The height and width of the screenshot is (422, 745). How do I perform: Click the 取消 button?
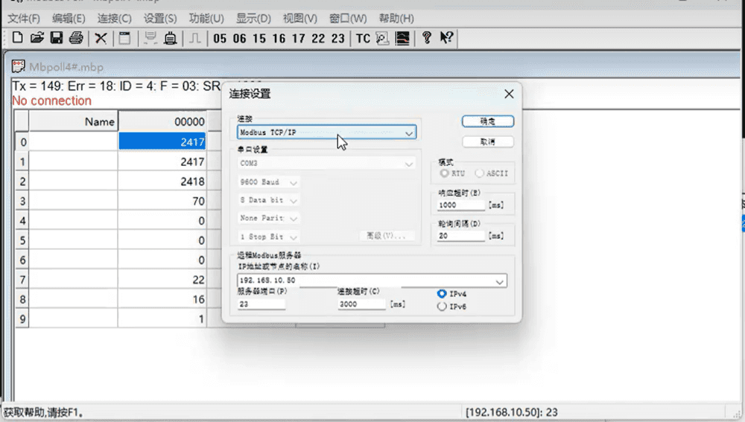(x=487, y=141)
